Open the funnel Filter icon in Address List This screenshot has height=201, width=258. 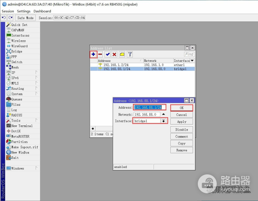coord(130,54)
